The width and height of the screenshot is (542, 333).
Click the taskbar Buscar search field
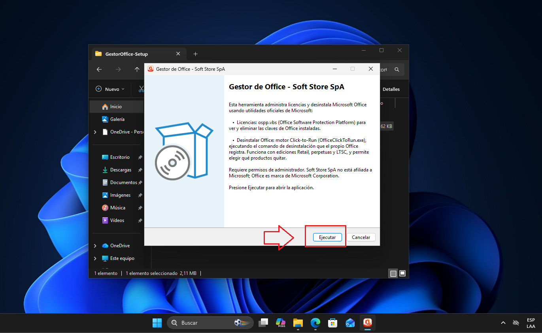210,323
